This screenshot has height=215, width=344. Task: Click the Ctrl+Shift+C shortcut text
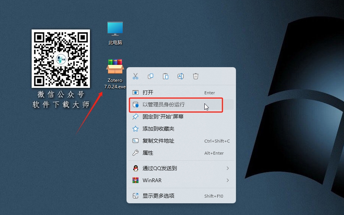tap(217, 141)
